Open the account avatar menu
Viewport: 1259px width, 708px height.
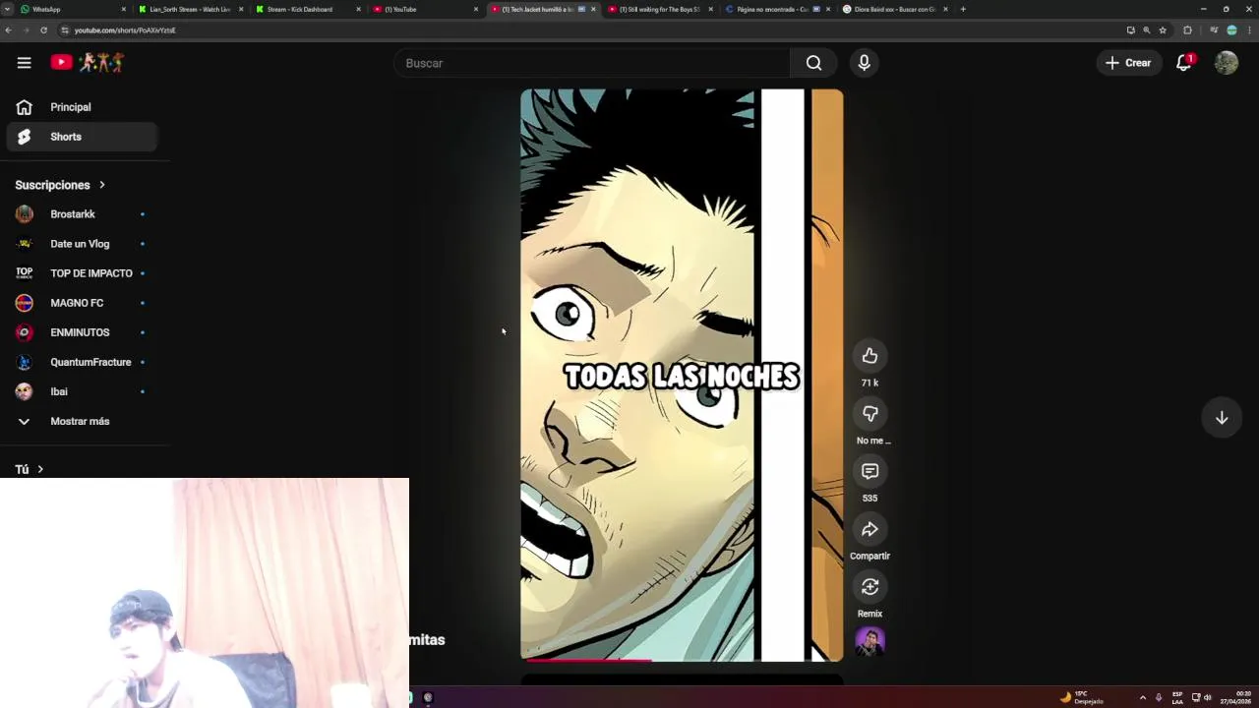coord(1226,63)
